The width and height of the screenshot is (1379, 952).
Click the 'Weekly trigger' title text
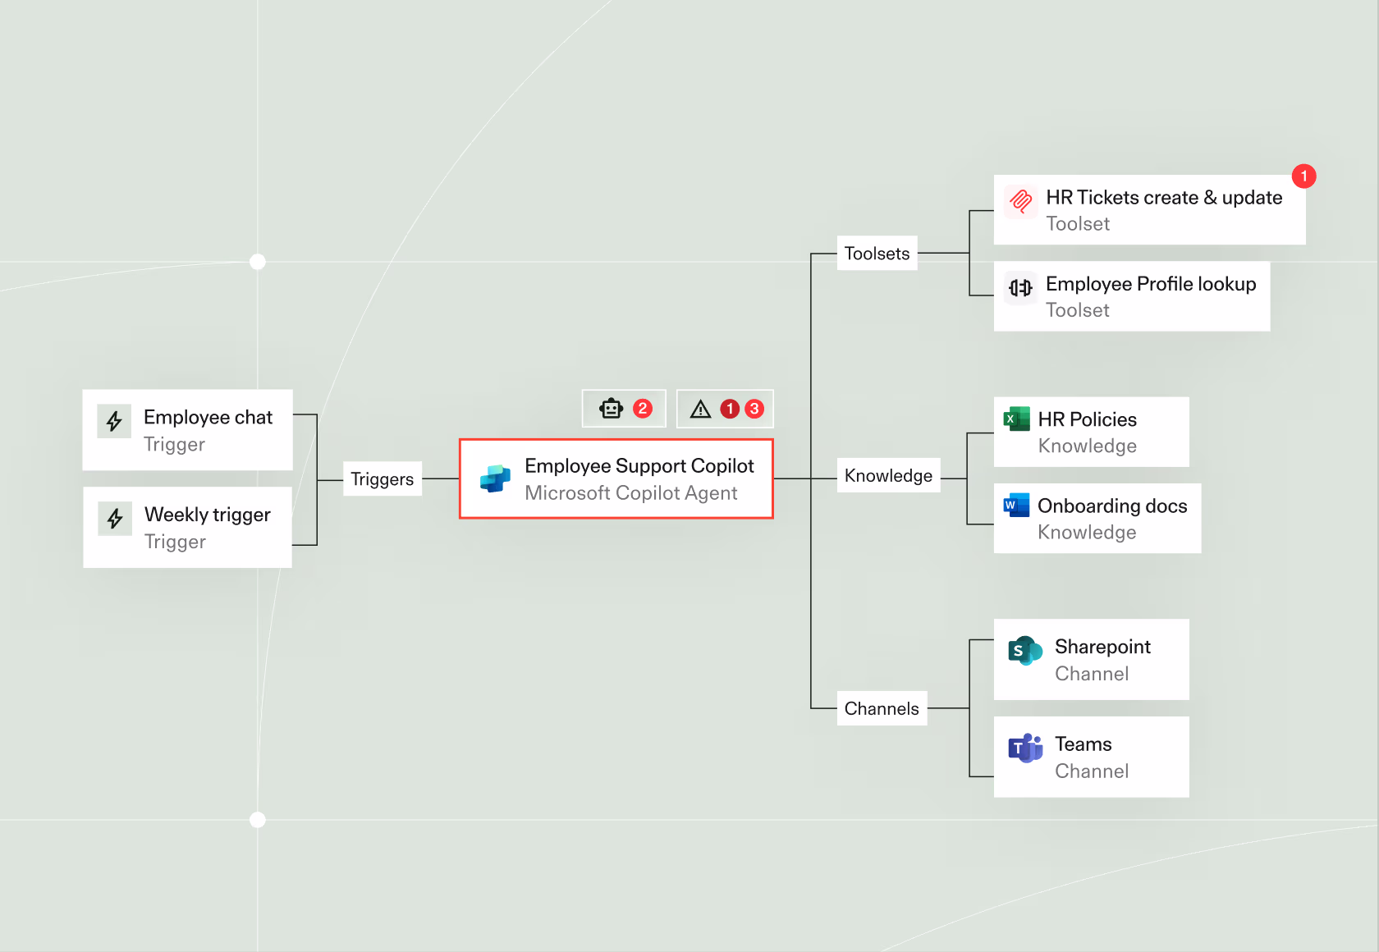click(208, 515)
